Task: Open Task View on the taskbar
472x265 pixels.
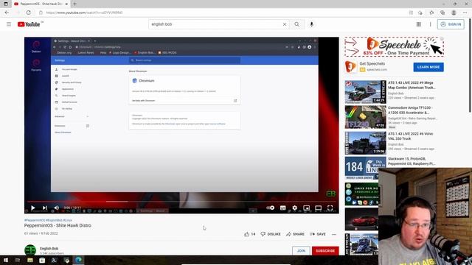Action: point(18,260)
